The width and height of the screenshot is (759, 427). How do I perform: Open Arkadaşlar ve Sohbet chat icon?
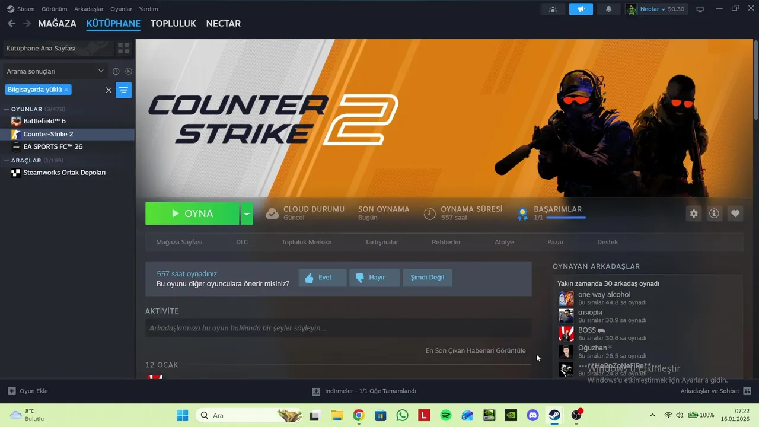747,391
